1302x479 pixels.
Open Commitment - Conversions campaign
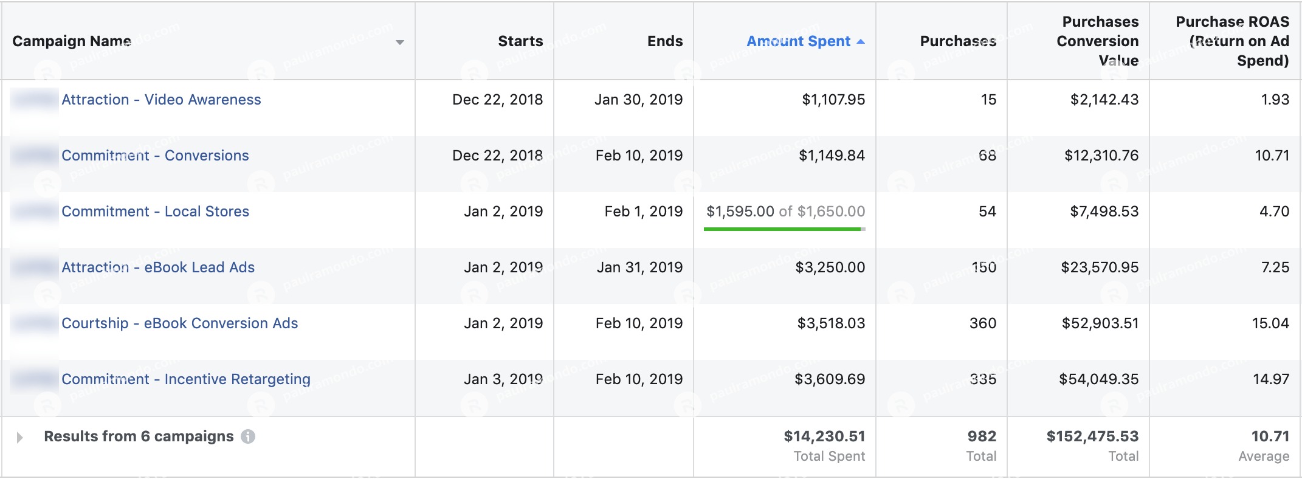pos(155,156)
